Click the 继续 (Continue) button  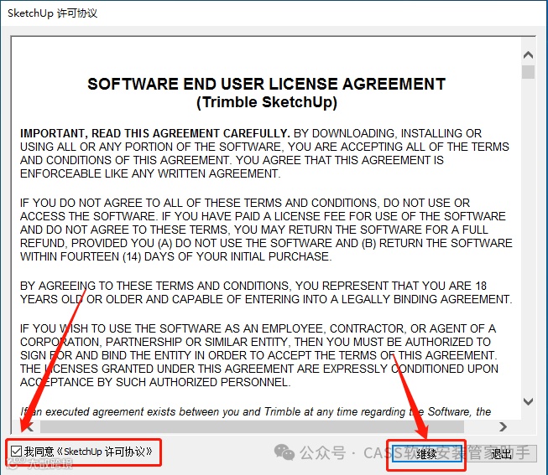(426, 454)
